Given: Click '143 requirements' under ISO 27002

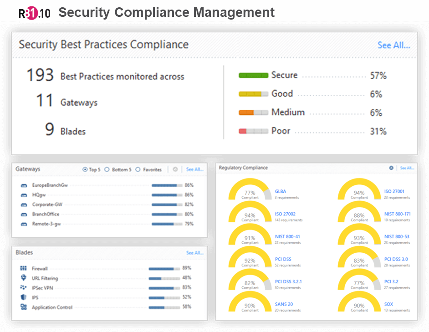Looking at the screenshot, I should (289, 220).
